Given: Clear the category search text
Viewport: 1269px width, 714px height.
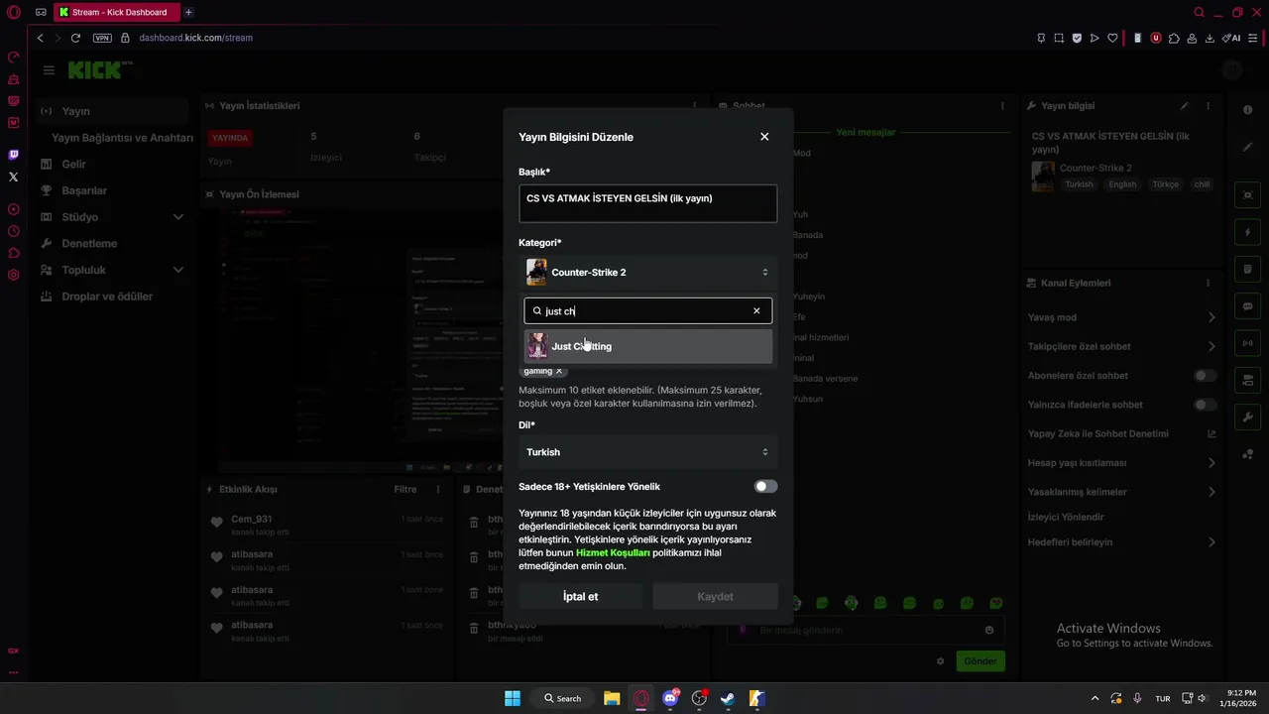Looking at the screenshot, I should [x=756, y=310].
